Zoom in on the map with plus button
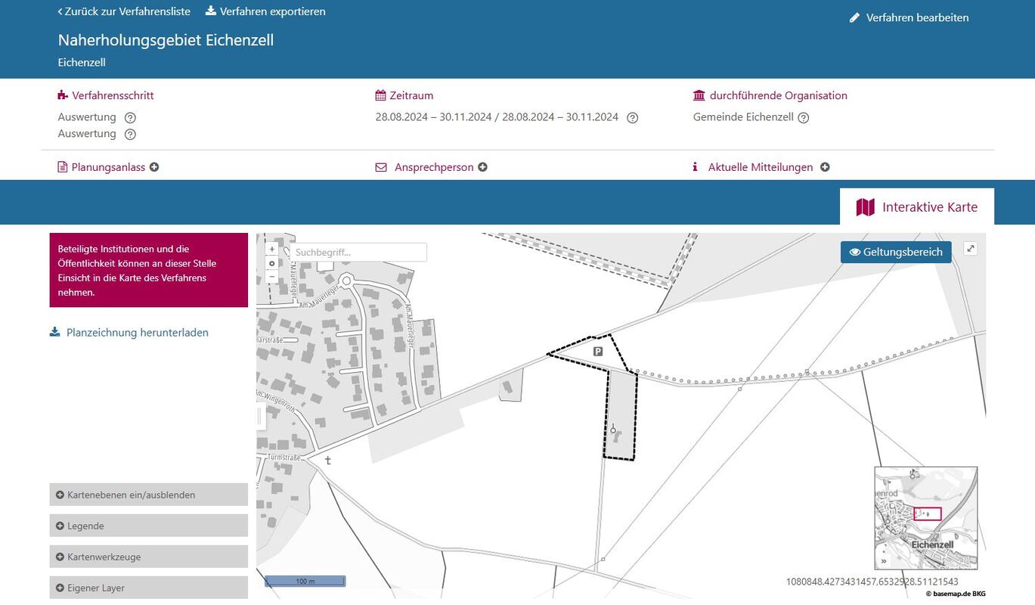Screen dimensions: 1035x605 pyautogui.click(x=272, y=249)
